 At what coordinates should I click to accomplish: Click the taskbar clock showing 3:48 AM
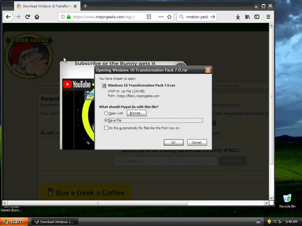pos(291,222)
